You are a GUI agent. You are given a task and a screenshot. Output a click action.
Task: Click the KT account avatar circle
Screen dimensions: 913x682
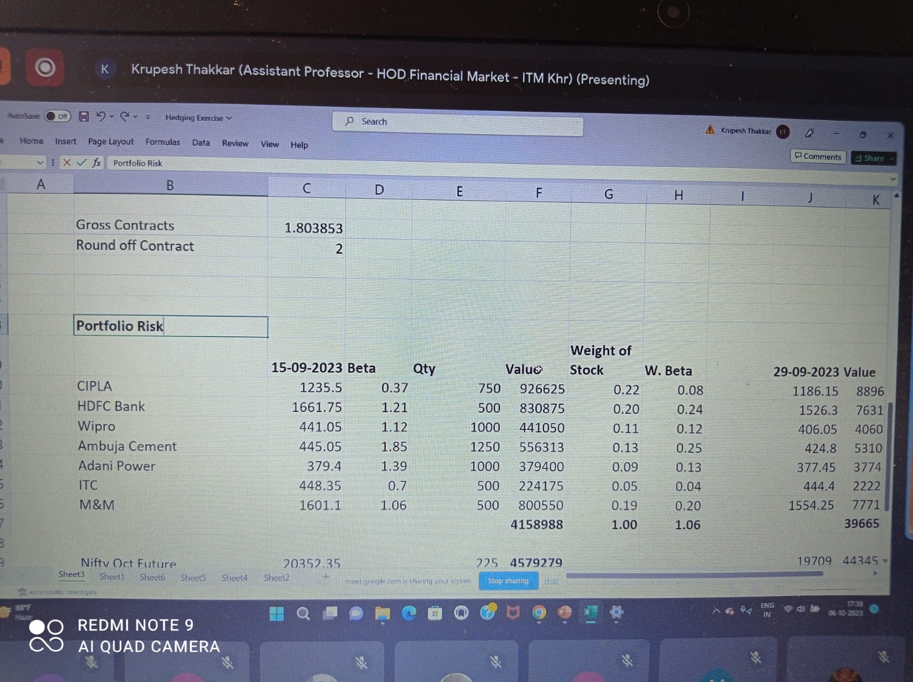(783, 132)
